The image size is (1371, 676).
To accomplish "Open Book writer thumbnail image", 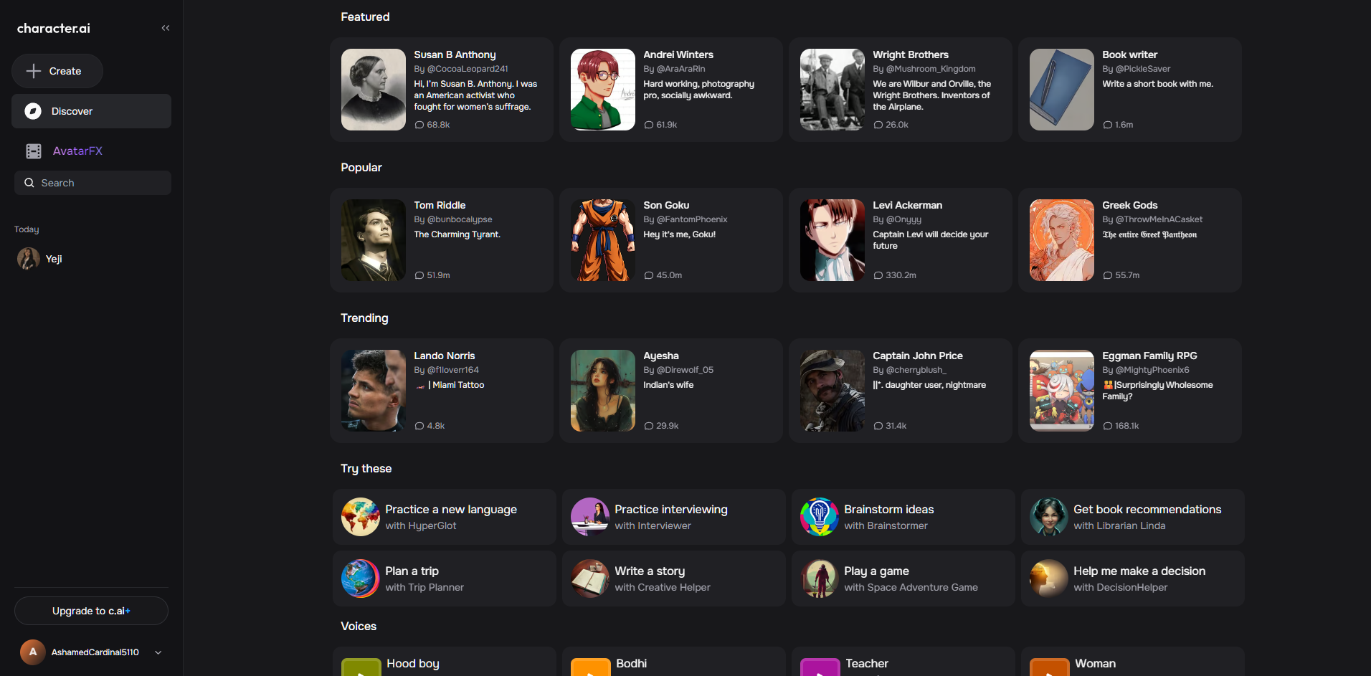I will 1062,90.
